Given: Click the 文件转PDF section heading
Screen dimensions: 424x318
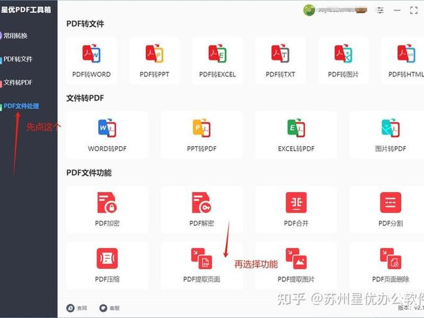Looking at the screenshot, I should [85, 98].
